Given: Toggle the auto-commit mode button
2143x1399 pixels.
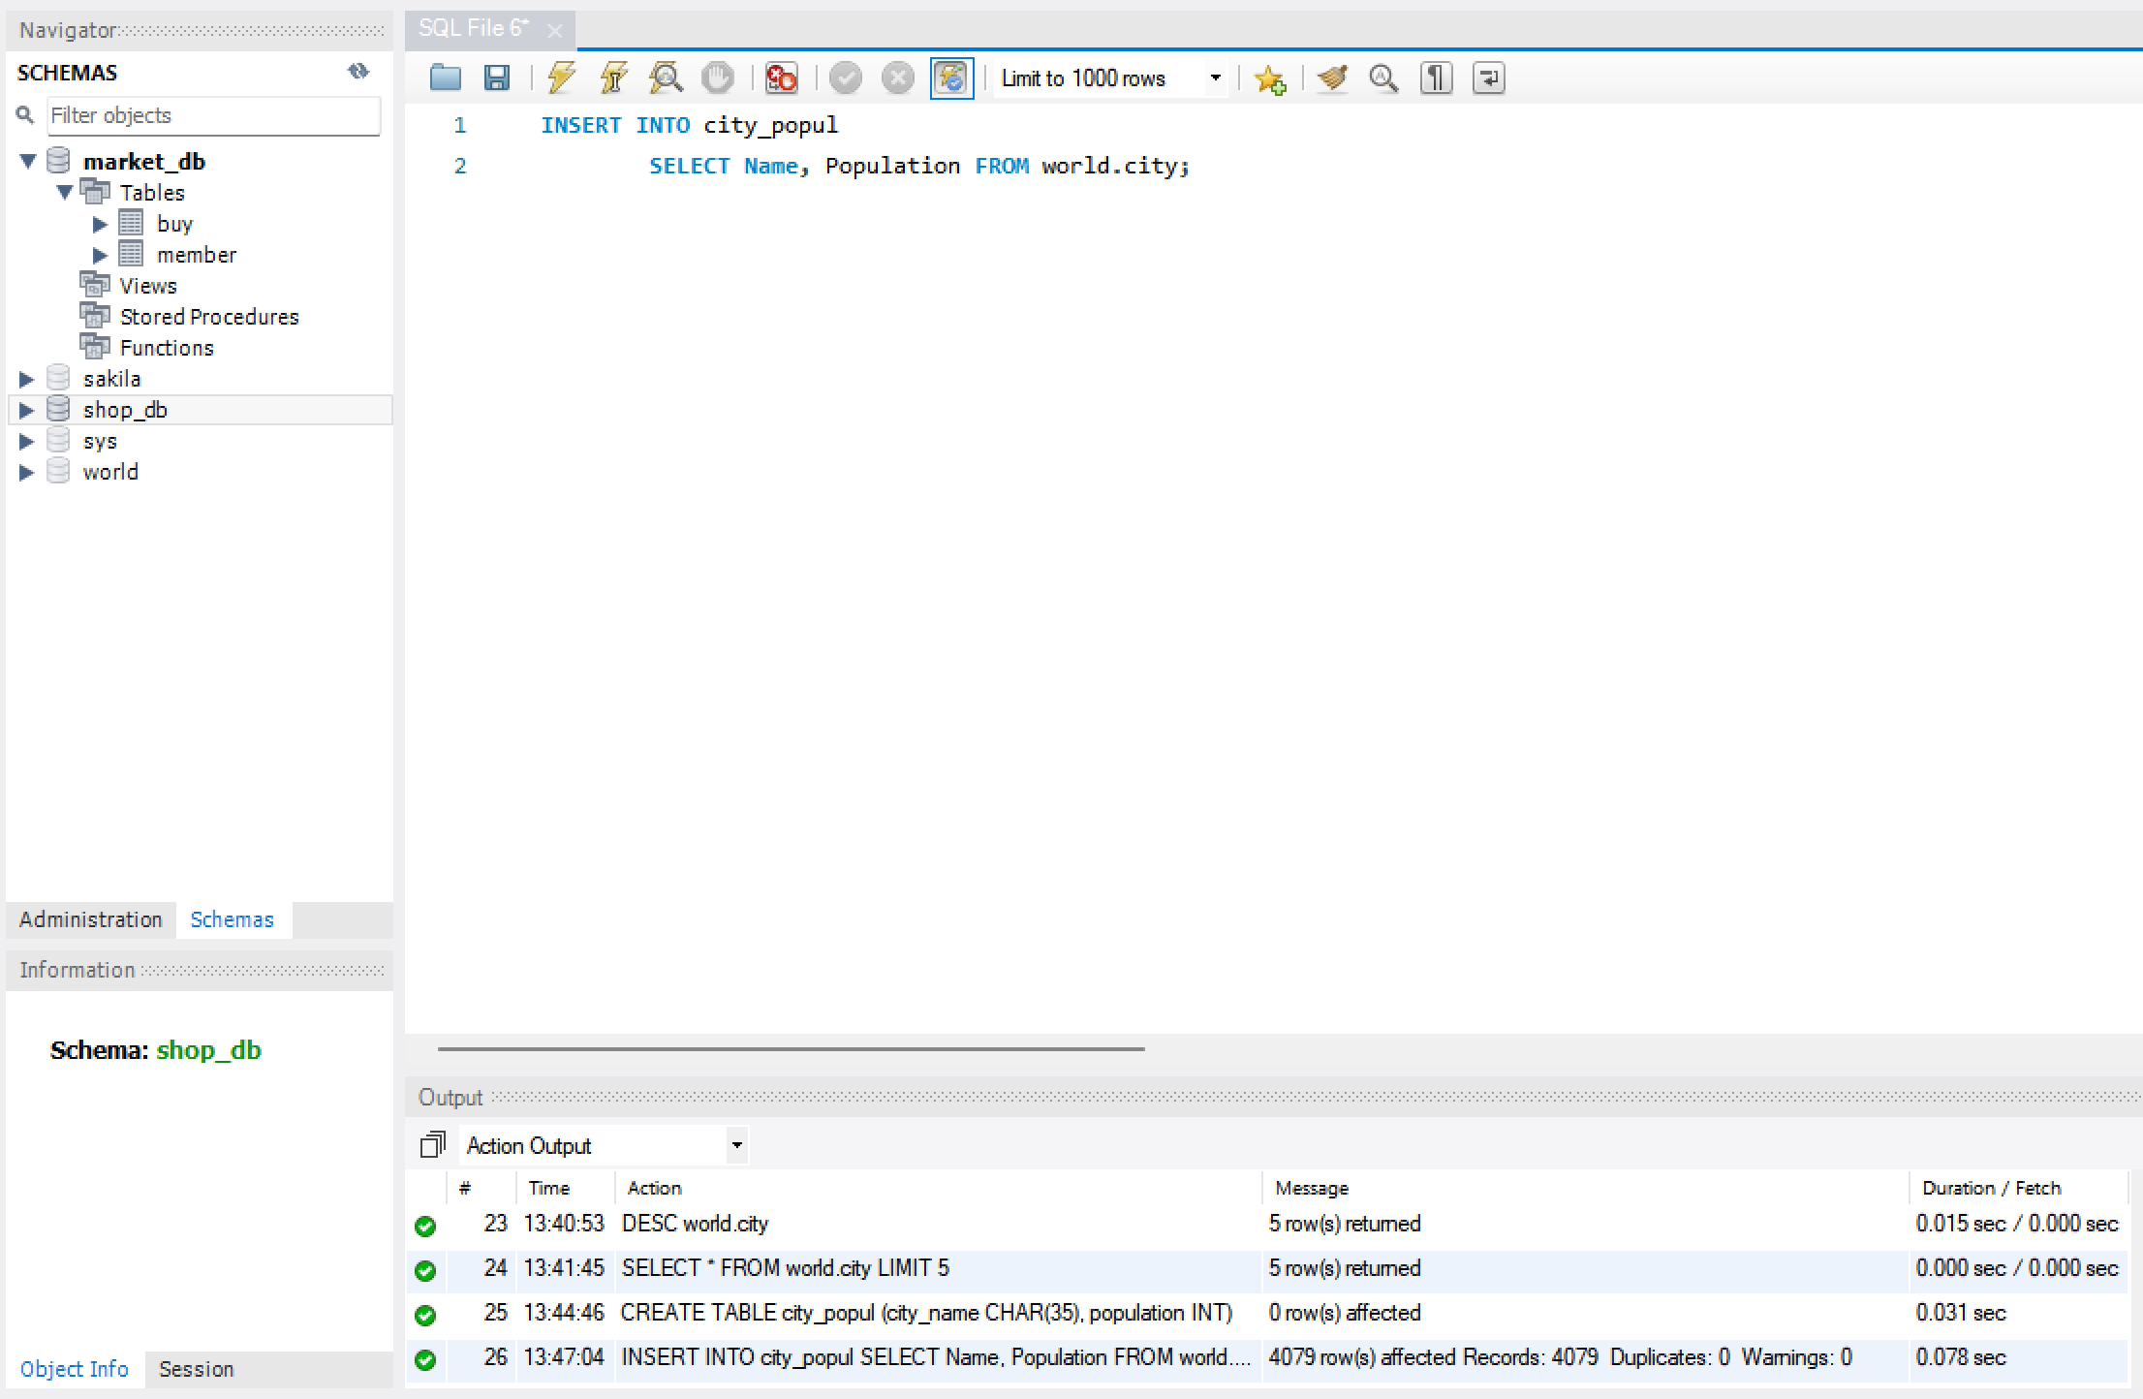Looking at the screenshot, I should coord(951,78).
